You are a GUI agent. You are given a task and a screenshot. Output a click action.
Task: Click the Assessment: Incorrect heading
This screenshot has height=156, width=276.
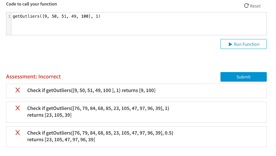[33, 77]
